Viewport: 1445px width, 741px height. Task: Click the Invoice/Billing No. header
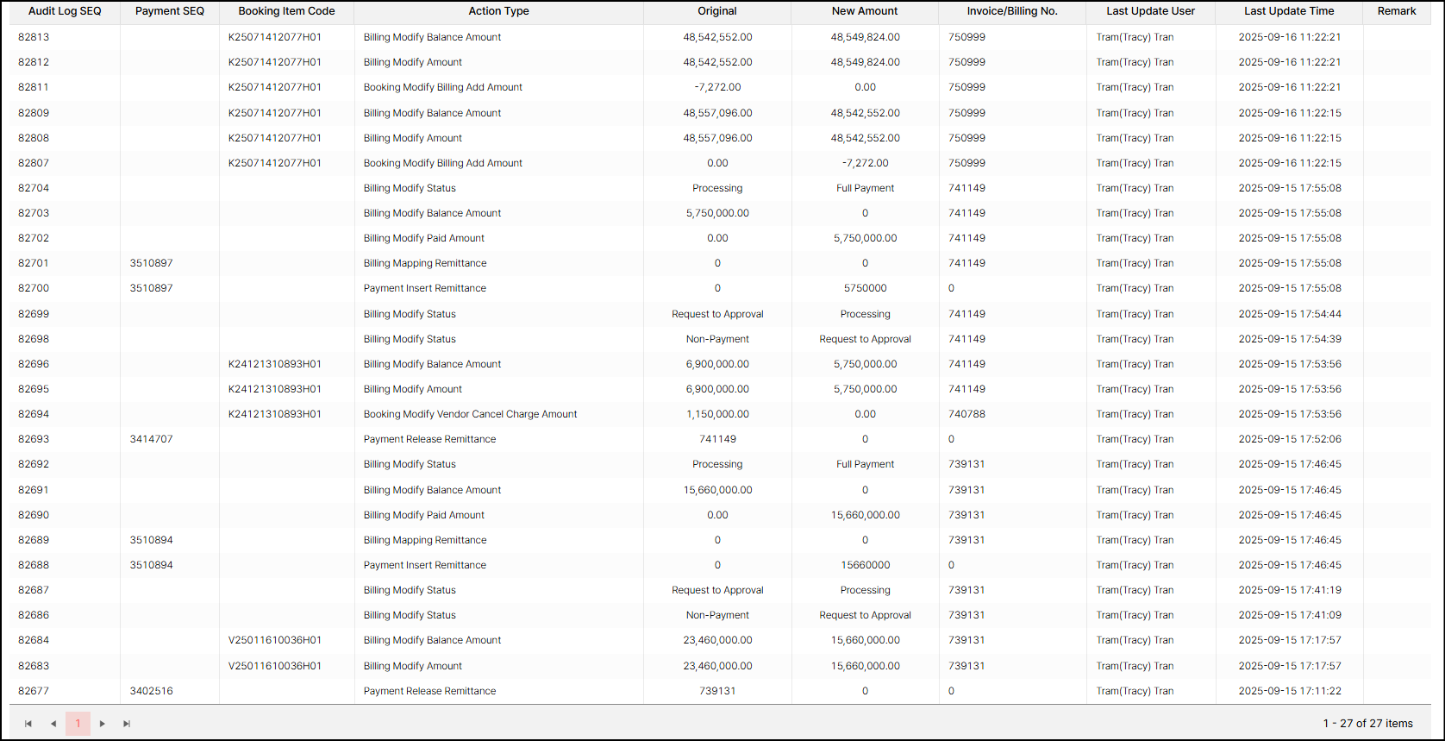1012,11
